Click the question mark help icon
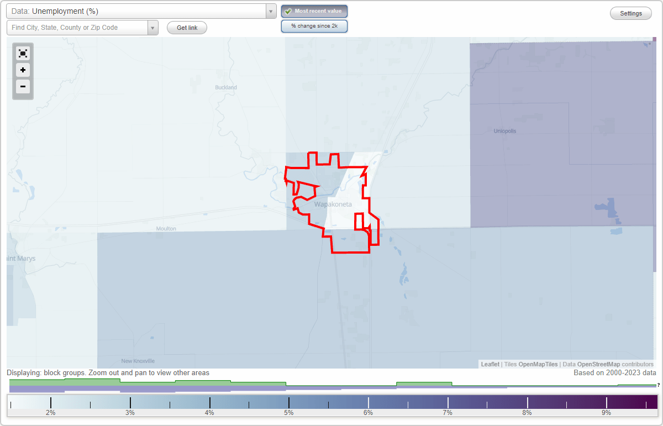This screenshot has height=426, width=663. 659,385
